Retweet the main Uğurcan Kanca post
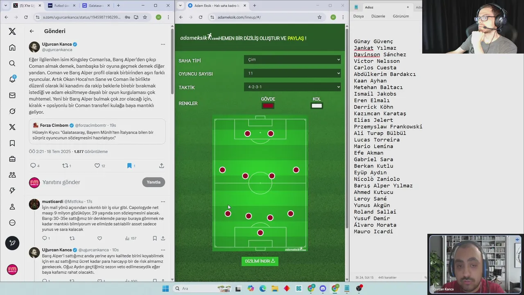 (x=65, y=166)
